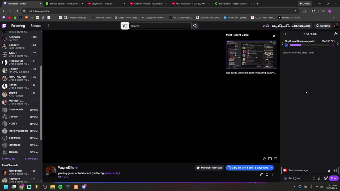Click the search magnifier button
The width and height of the screenshot is (340, 191).
[195, 26]
